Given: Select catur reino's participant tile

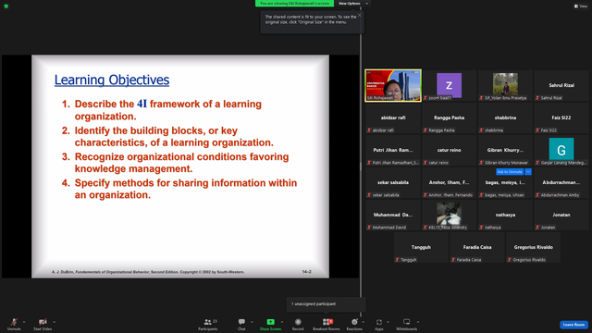Looking at the screenshot, I should (449, 151).
